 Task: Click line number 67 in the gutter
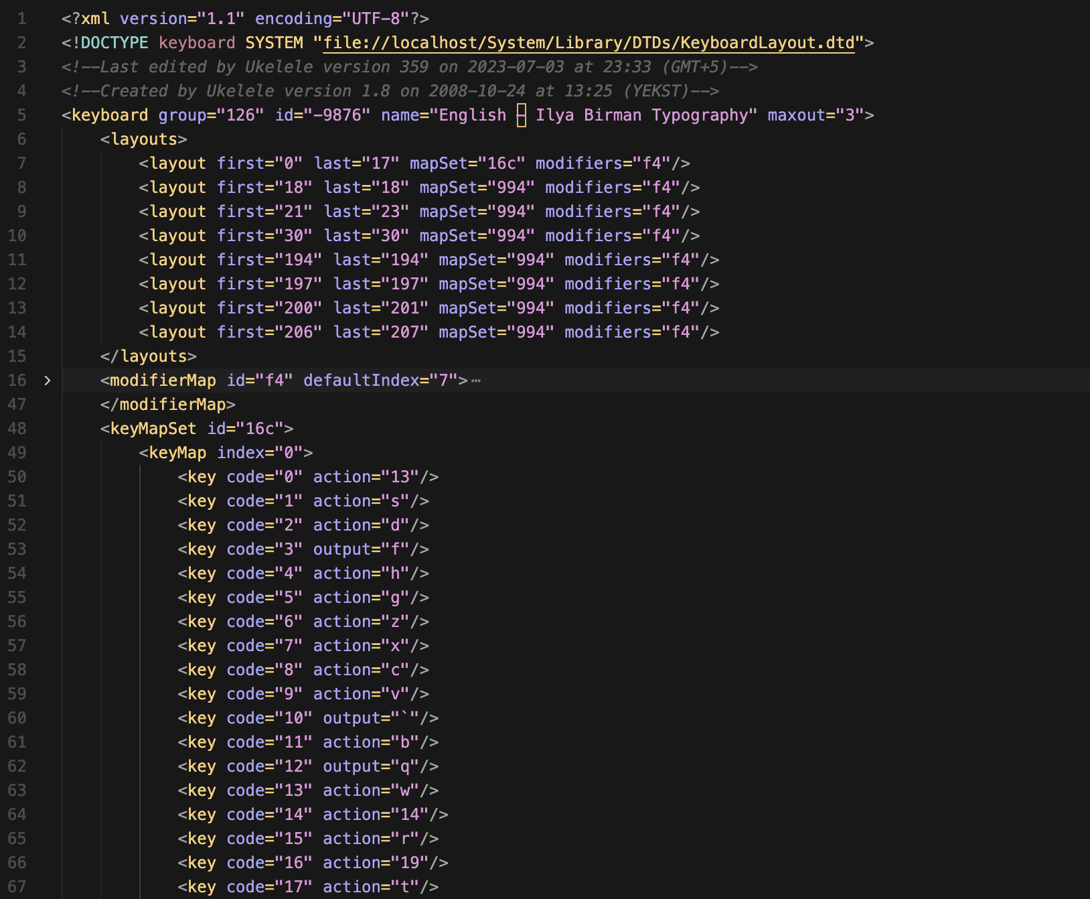[17, 887]
